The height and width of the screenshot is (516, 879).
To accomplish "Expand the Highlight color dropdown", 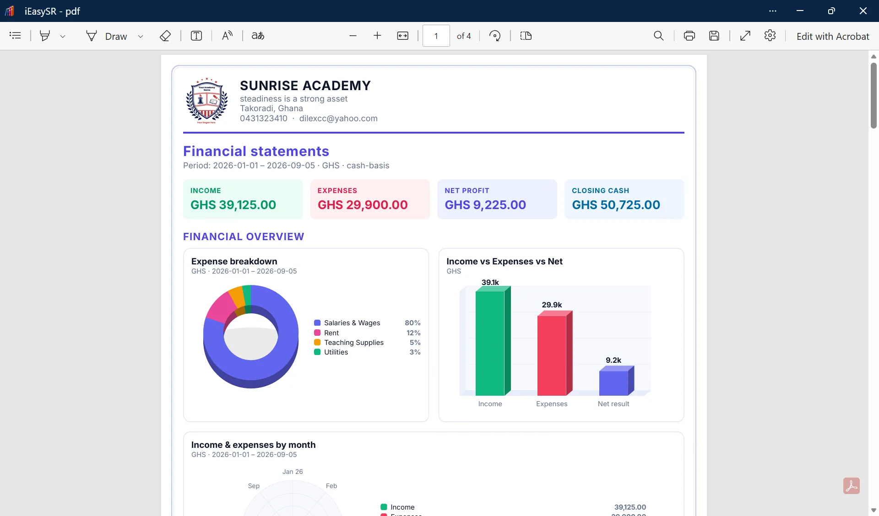I will [x=63, y=36].
